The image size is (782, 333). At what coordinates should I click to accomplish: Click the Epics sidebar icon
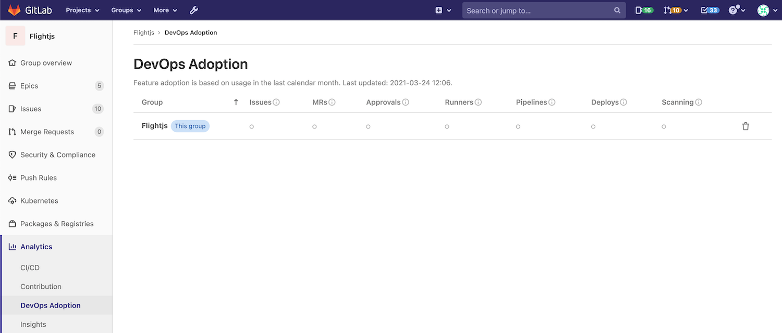click(x=11, y=85)
